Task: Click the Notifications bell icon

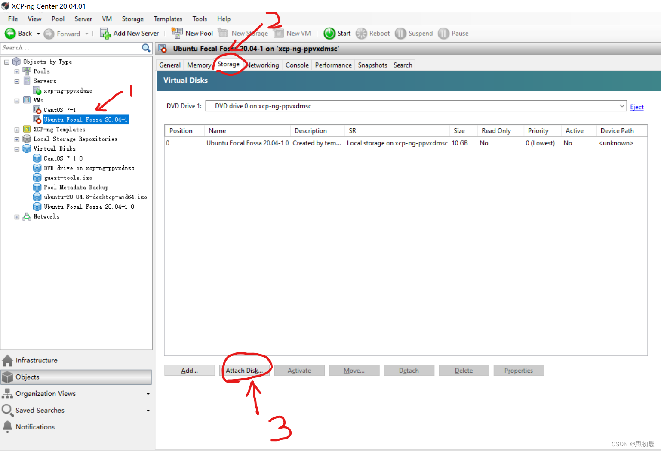Action: (x=7, y=426)
